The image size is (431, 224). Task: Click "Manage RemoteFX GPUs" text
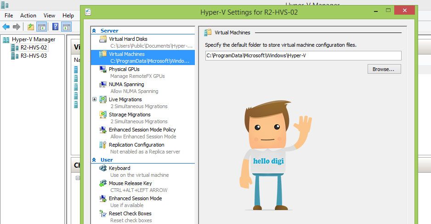pyautogui.click(x=137, y=76)
